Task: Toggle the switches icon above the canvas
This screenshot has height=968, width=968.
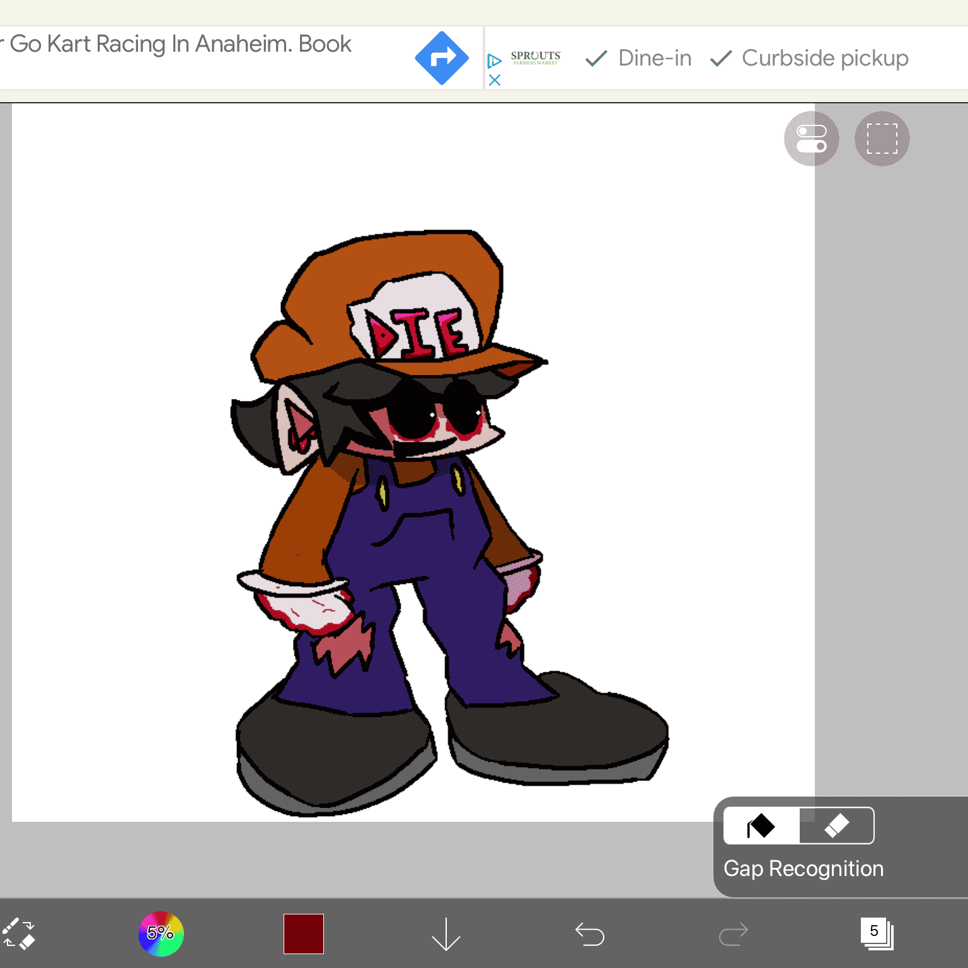Action: pos(811,139)
